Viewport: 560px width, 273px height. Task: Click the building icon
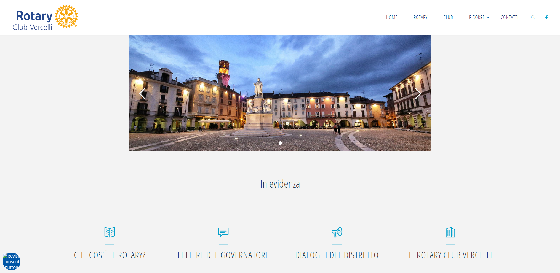(450, 232)
